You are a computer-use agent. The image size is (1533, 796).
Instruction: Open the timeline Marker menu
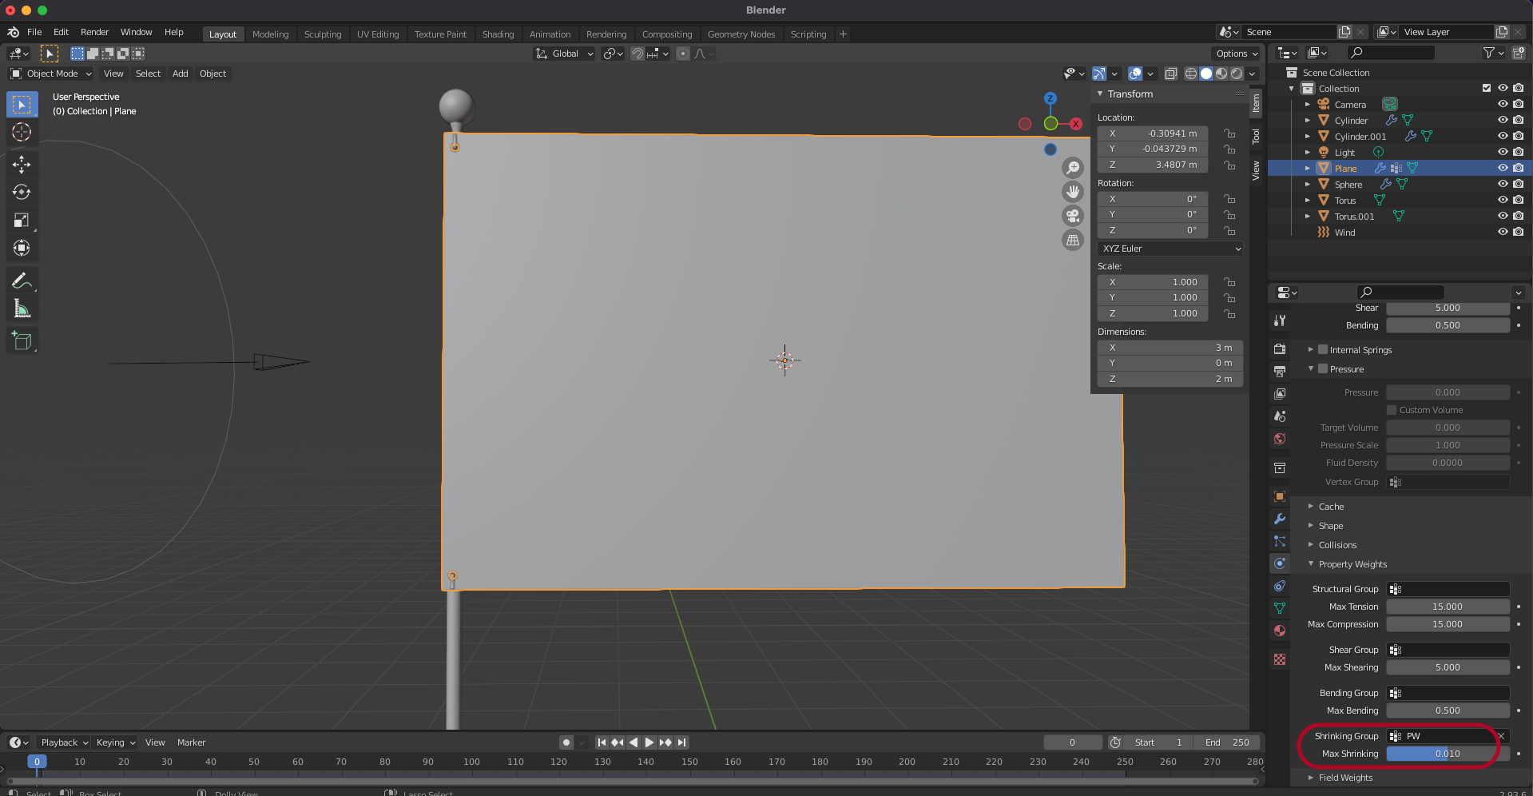(191, 742)
